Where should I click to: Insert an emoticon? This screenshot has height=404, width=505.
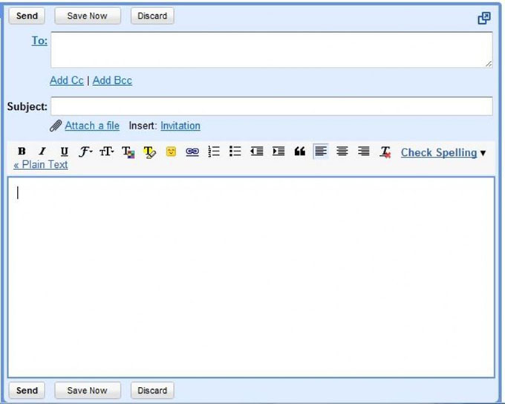(171, 151)
